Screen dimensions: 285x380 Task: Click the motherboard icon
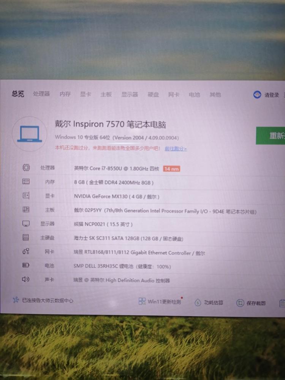coord(26,210)
